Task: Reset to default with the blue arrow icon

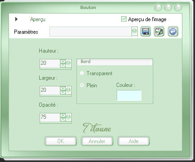Action: pos(173,31)
